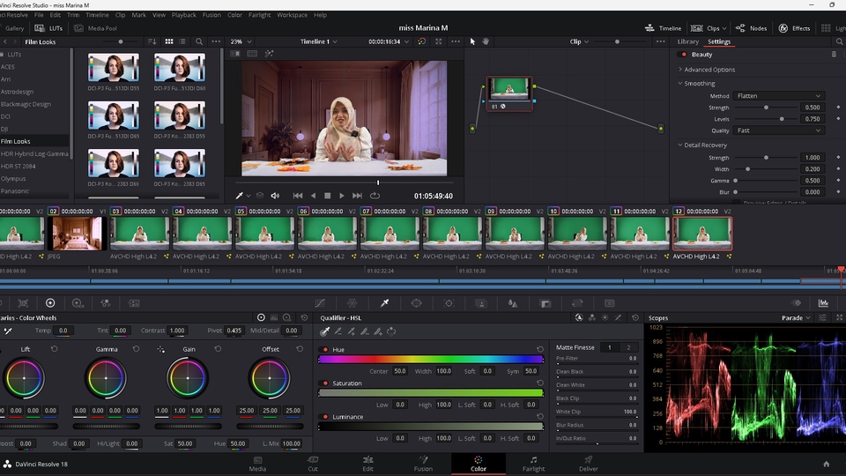Toggle the Beauty effect enable dot

coord(684,55)
